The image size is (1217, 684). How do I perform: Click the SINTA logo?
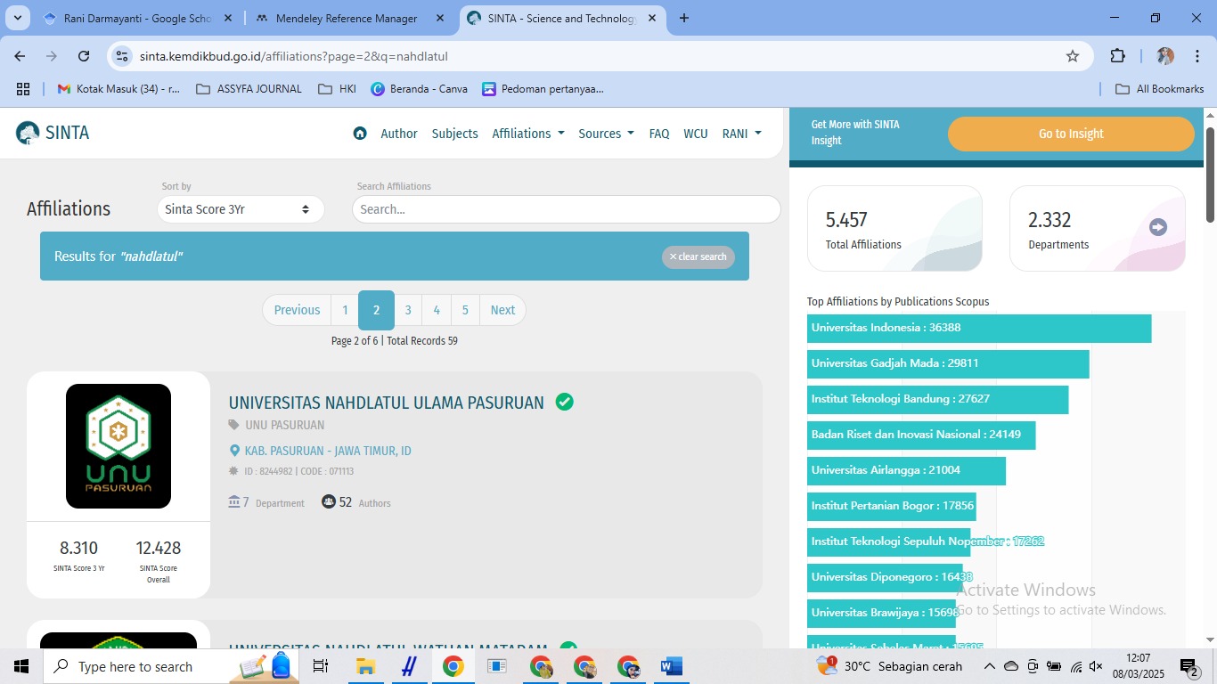point(53,134)
